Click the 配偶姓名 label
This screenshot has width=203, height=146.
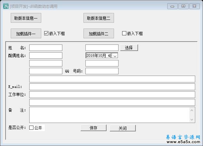pyautogui.click(x=17, y=55)
